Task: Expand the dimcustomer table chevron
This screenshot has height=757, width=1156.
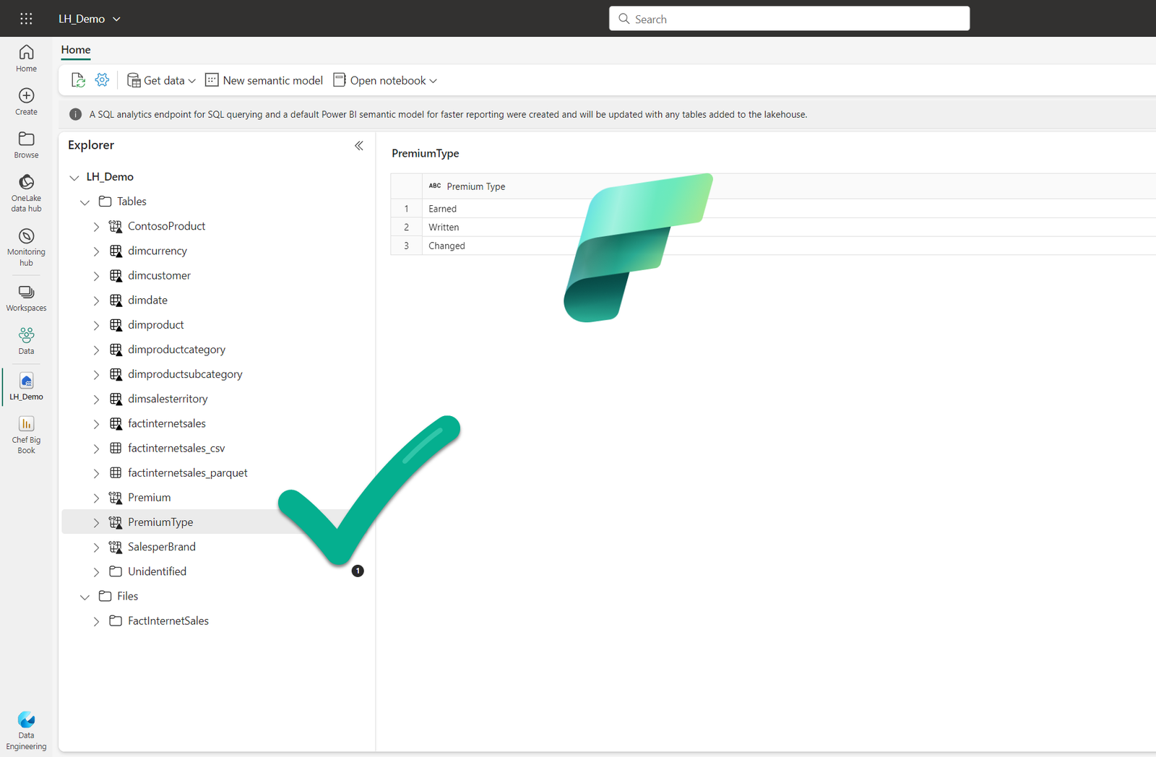Action: 96,276
